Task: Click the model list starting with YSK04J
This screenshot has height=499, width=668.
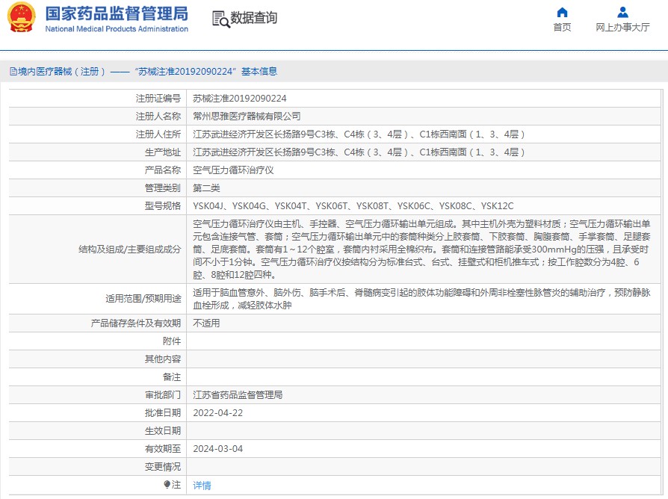Action: (x=353, y=206)
